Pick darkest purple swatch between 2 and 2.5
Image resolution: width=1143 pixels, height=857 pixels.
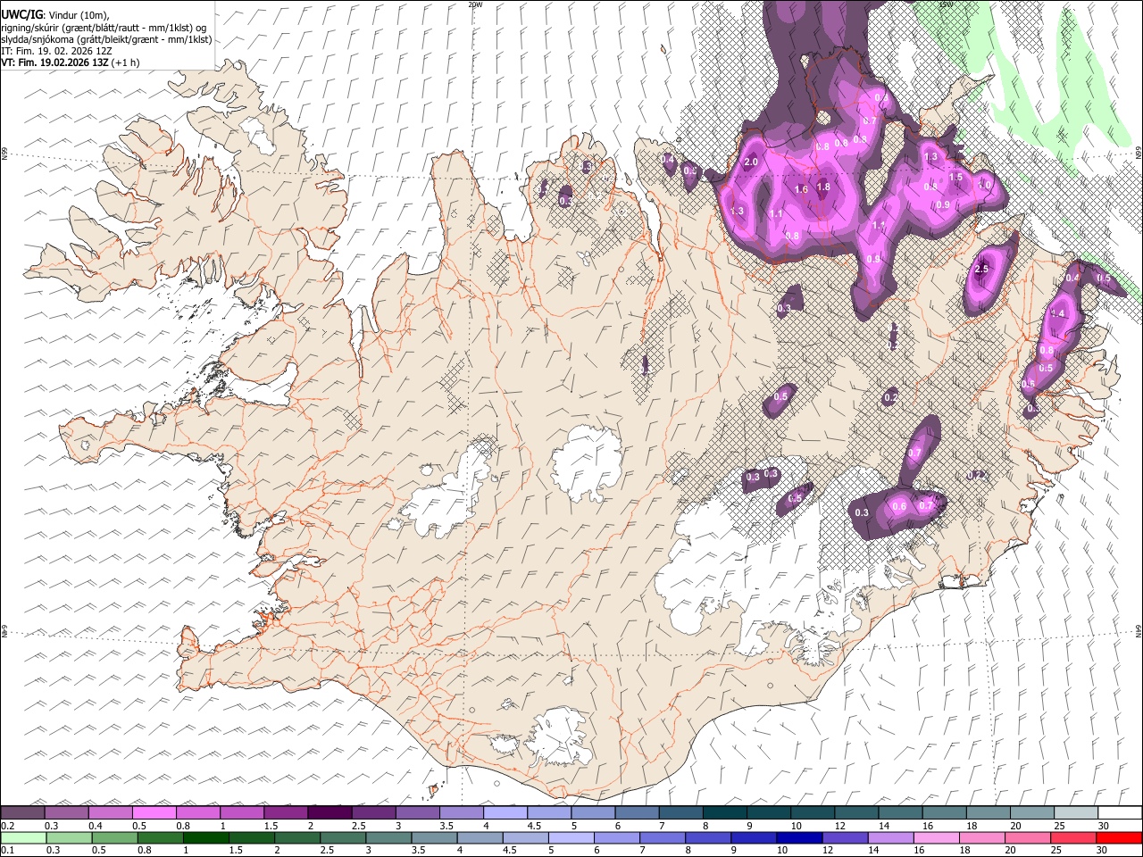click(330, 812)
